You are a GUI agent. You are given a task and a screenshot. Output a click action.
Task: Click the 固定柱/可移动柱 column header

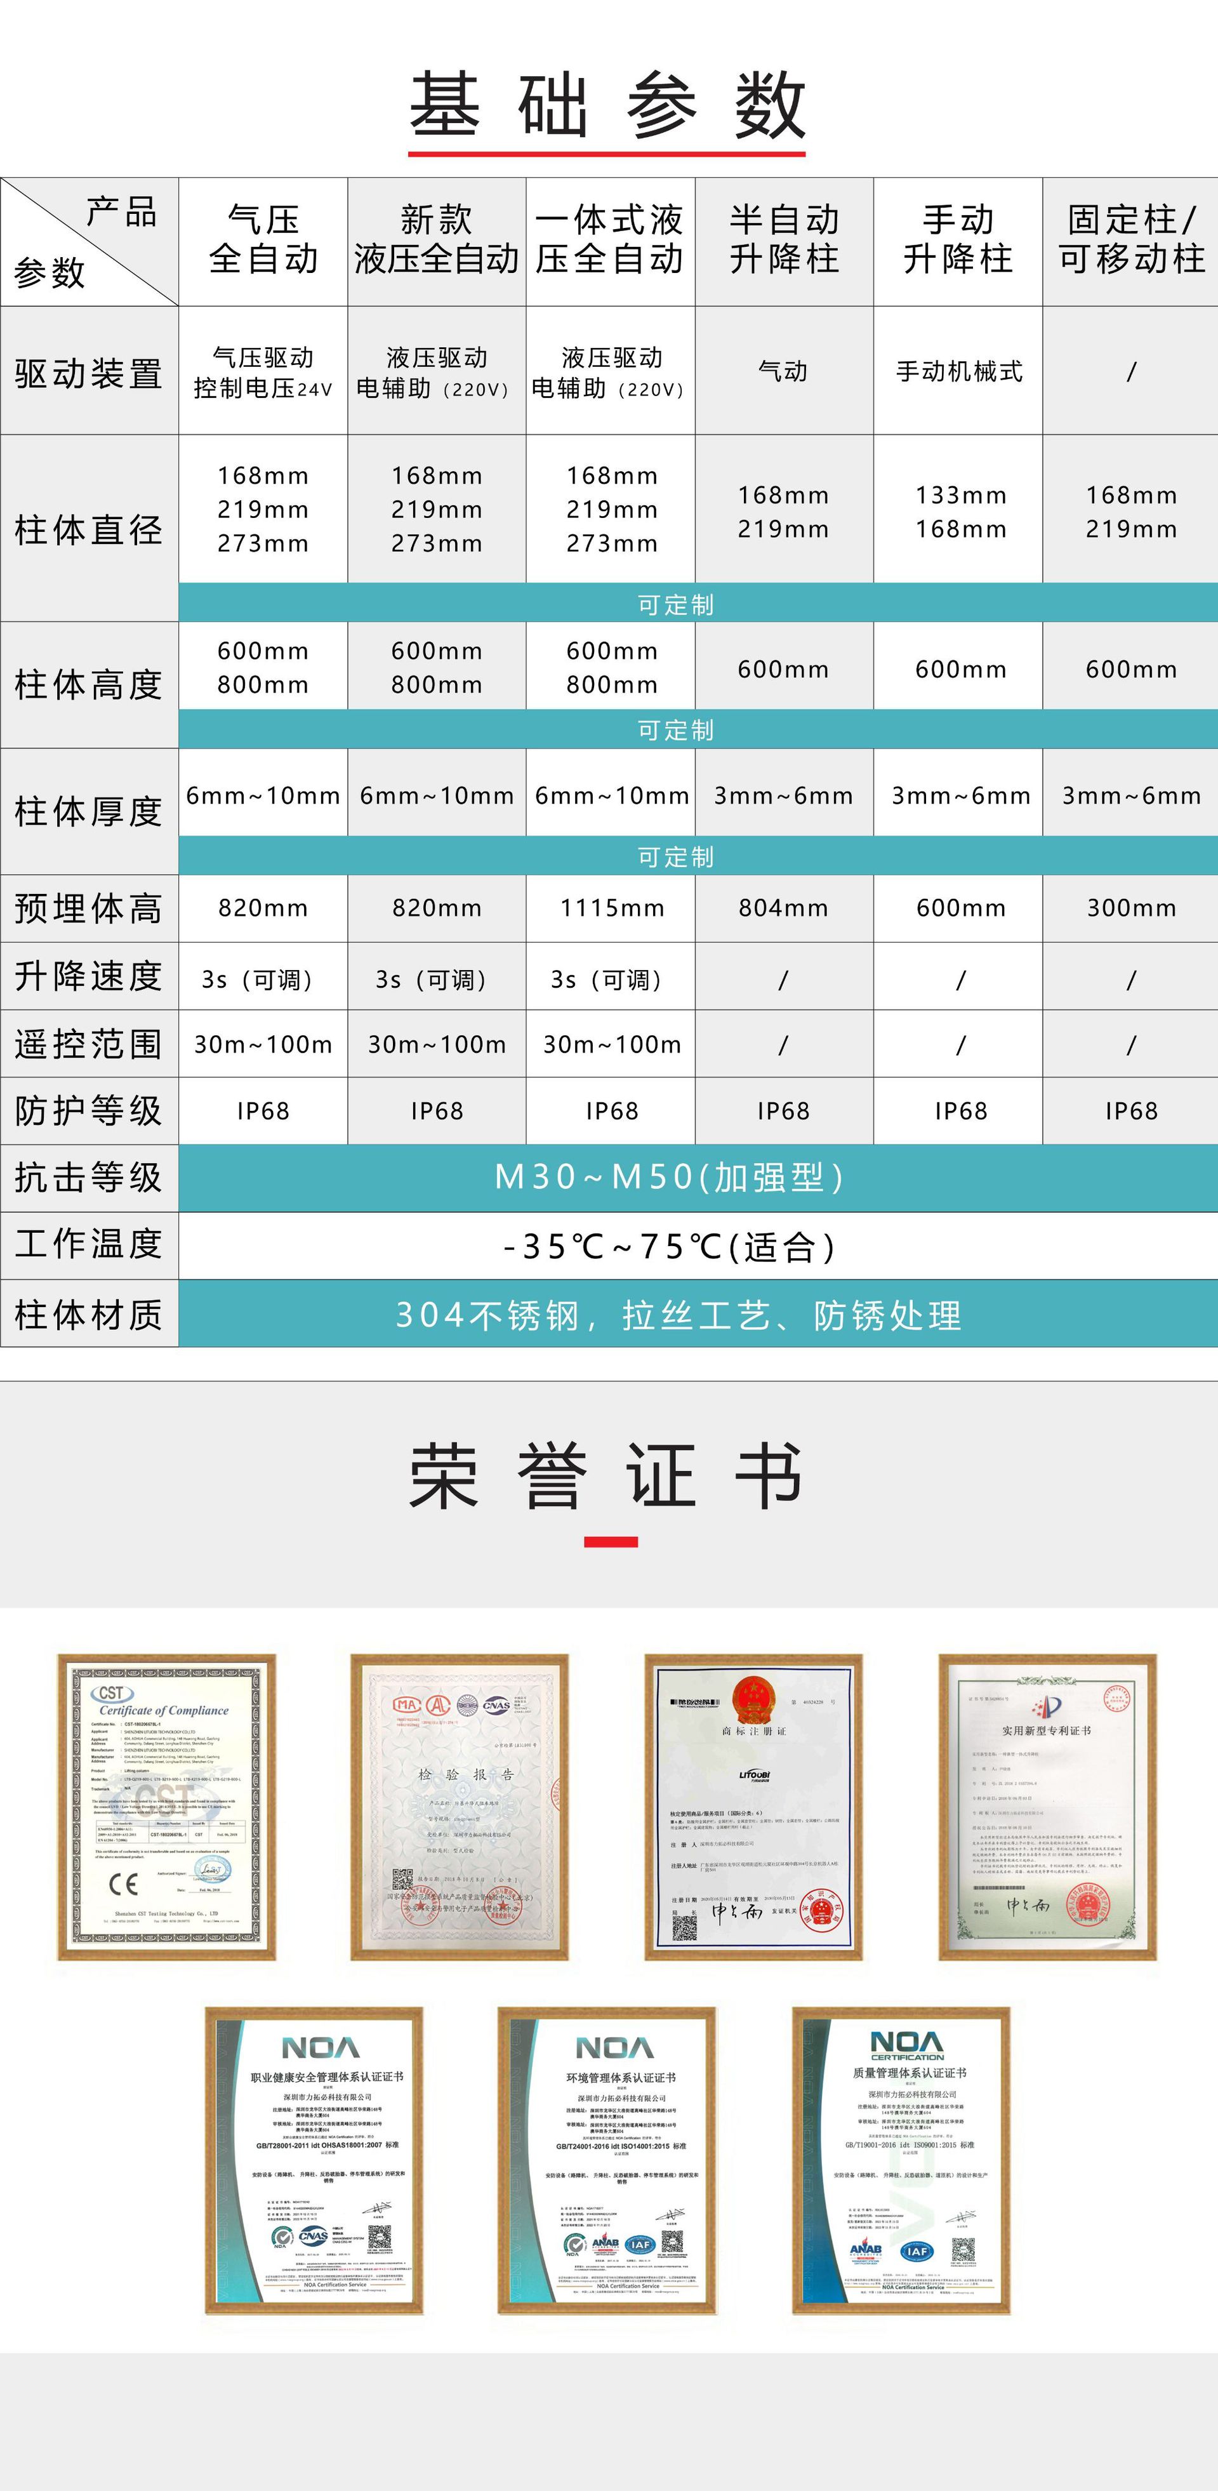coord(1130,240)
